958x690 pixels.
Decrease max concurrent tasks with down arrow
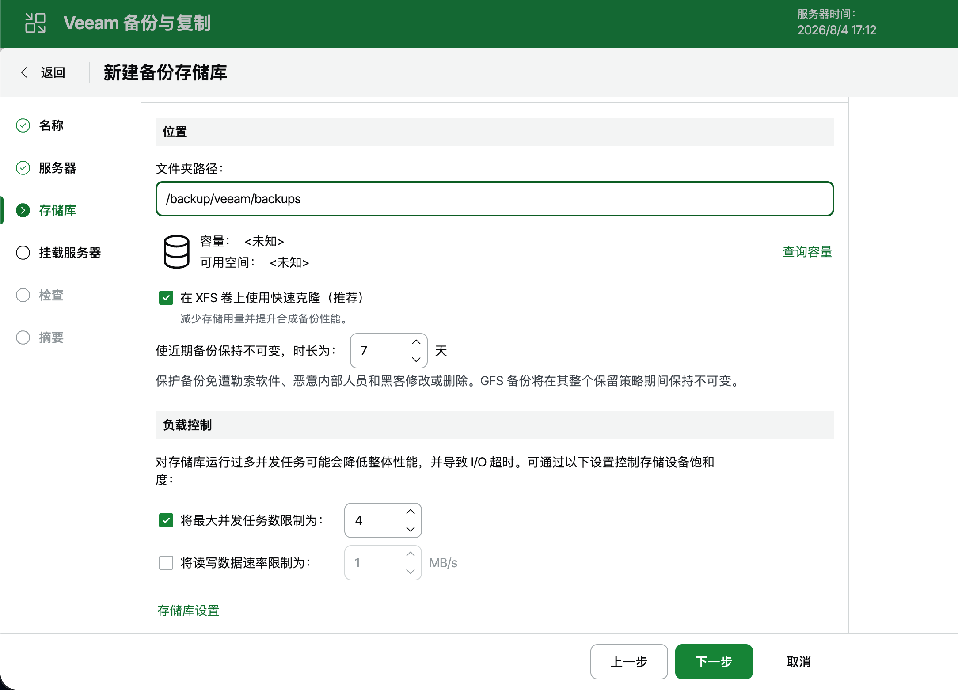[410, 529]
